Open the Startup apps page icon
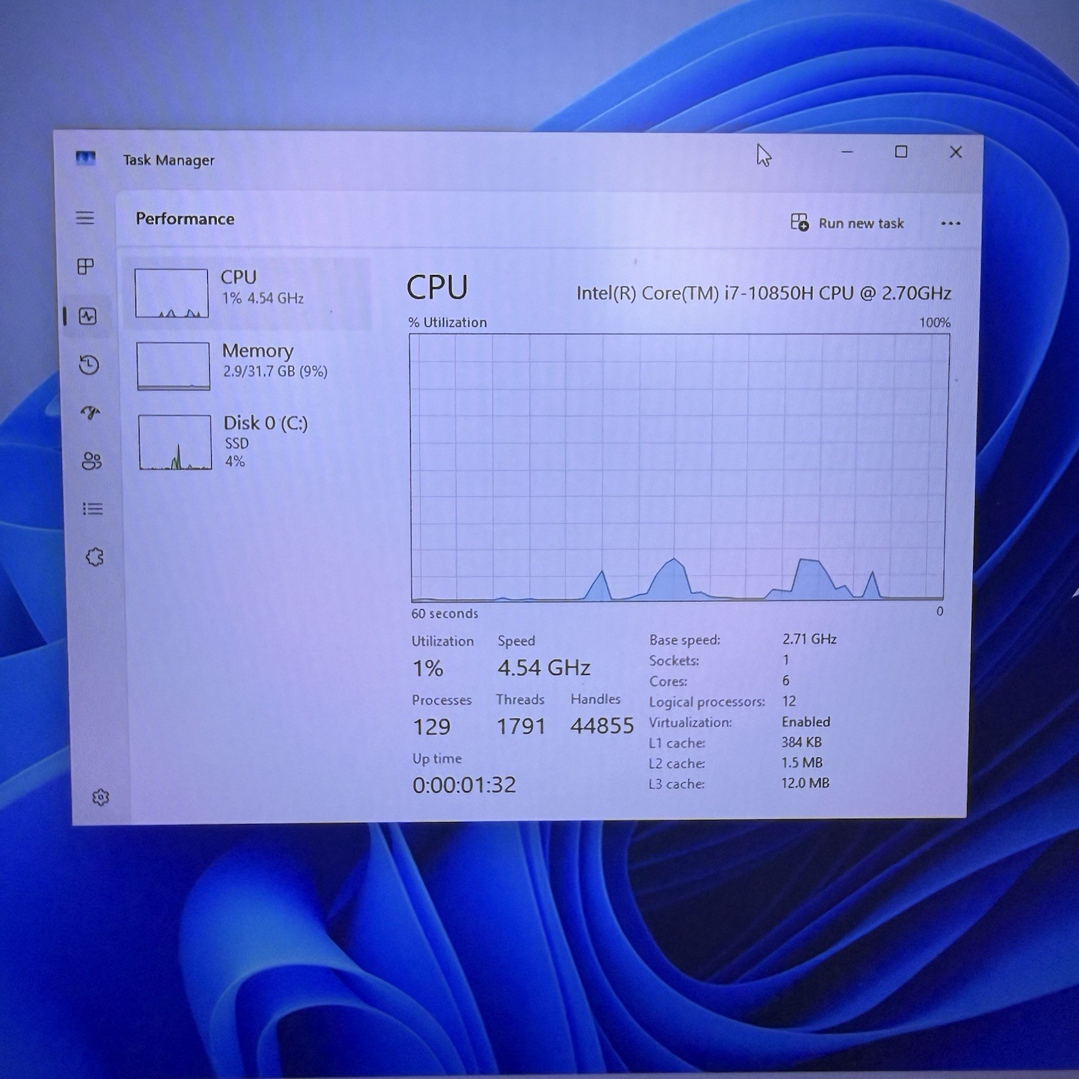Screen dimensions: 1079x1079 [x=90, y=412]
